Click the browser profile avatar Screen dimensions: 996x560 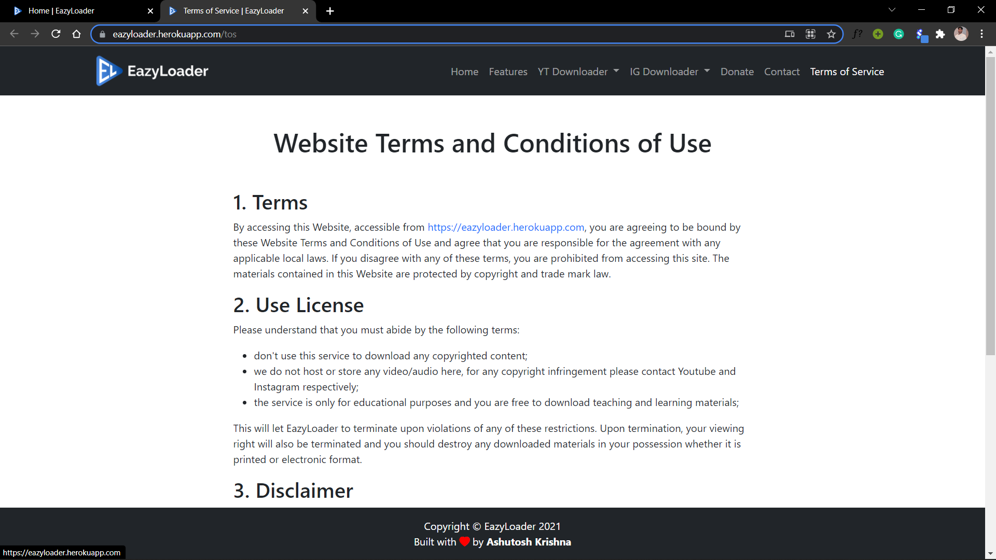click(961, 34)
